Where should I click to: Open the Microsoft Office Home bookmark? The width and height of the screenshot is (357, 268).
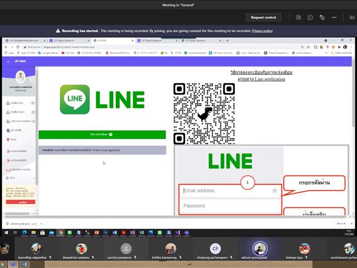118,53
